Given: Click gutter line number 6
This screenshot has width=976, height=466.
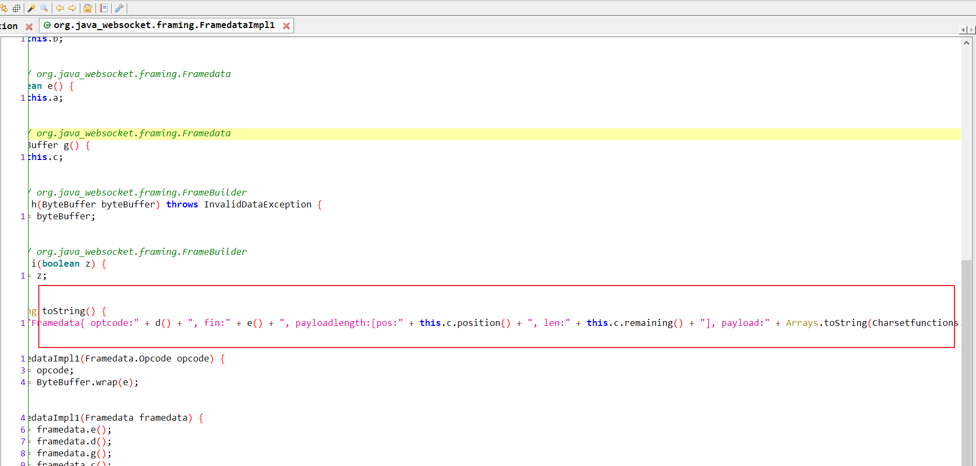Looking at the screenshot, I should point(23,429).
